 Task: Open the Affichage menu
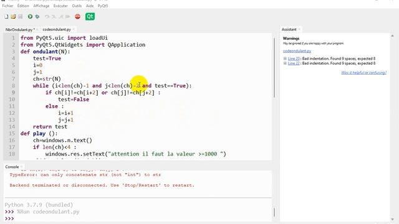(41, 6)
